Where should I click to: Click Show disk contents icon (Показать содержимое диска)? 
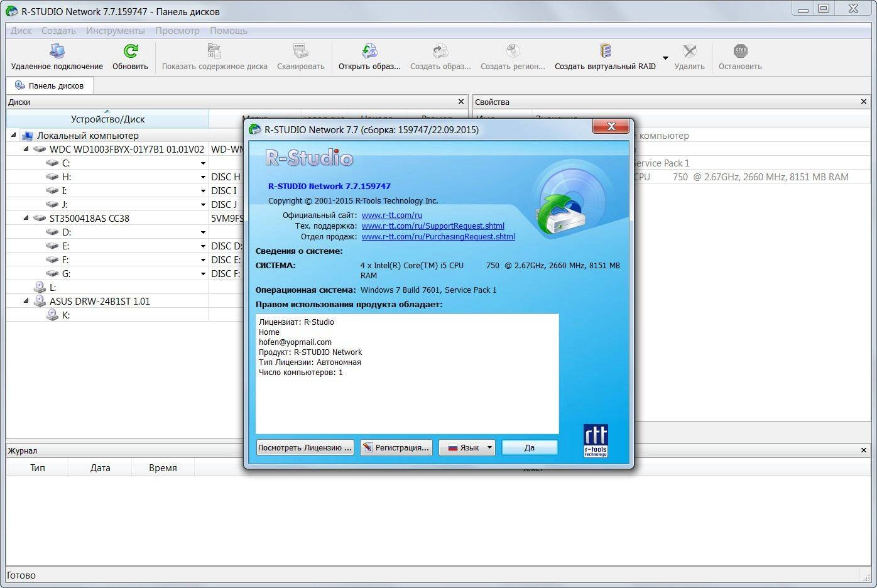[214, 51]
